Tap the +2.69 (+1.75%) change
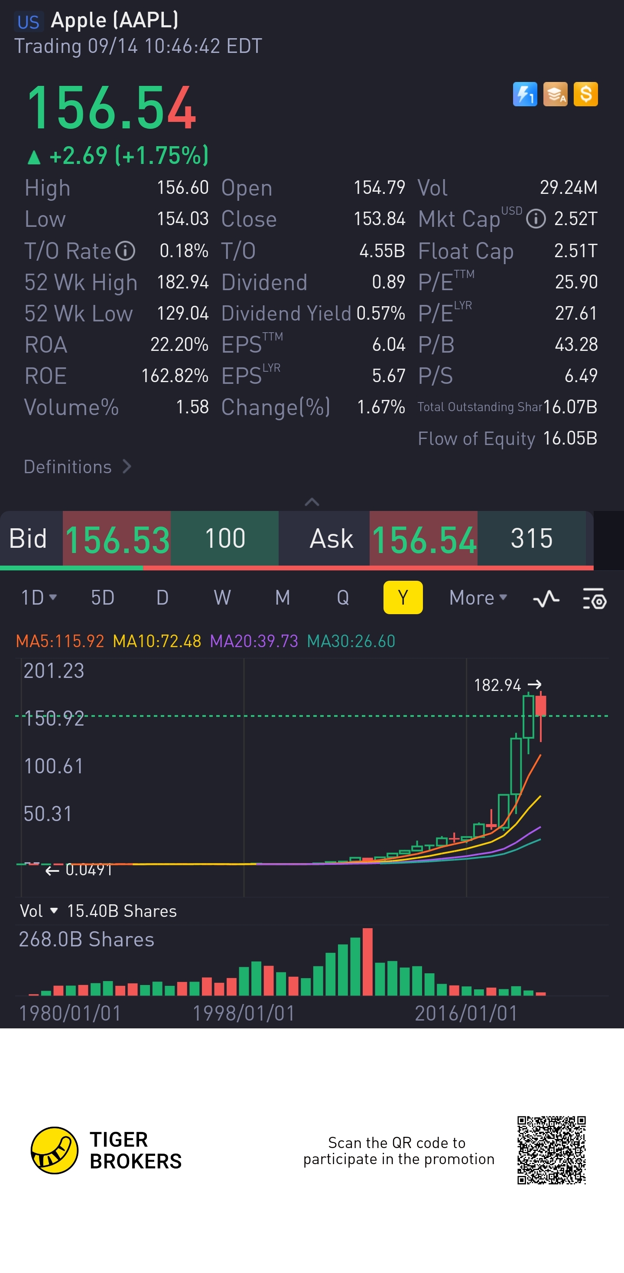The width and height of the screenshot is (624, 1273). pos(118,155)
